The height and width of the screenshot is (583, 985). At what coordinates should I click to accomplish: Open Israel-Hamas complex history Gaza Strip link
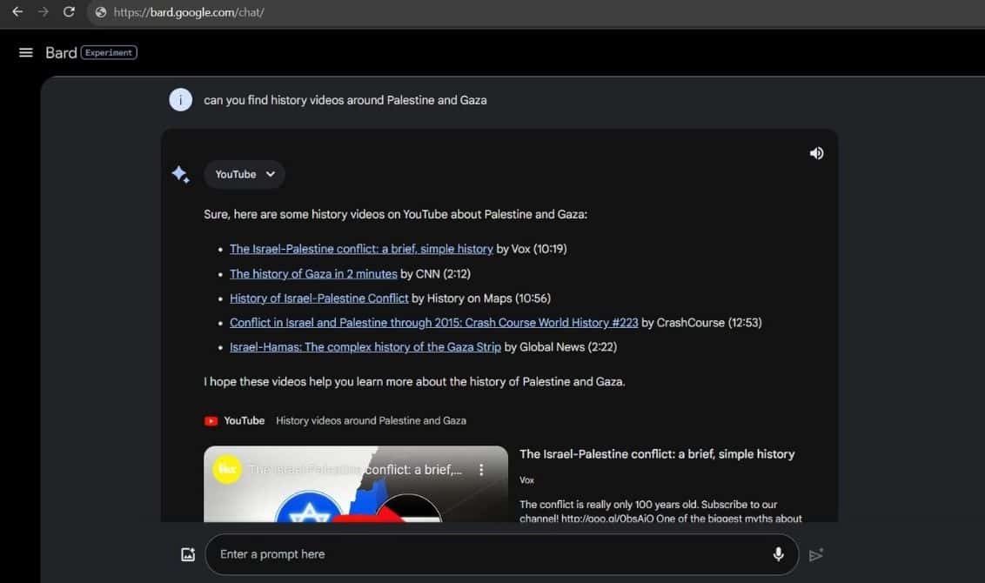tap(365, 346)
